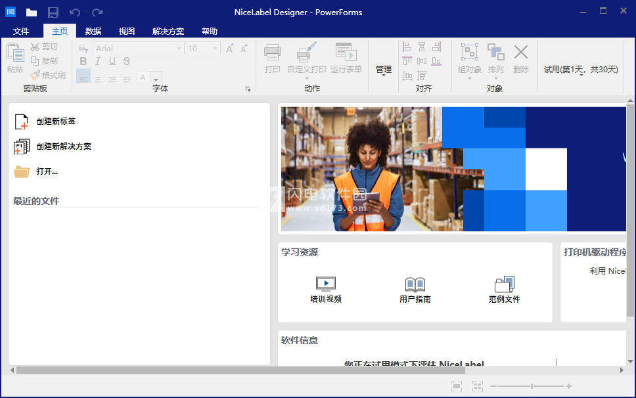The width and height of the screenshot is (636, 398).
Task: Align objects to top edge
Action: click(407, 61)
